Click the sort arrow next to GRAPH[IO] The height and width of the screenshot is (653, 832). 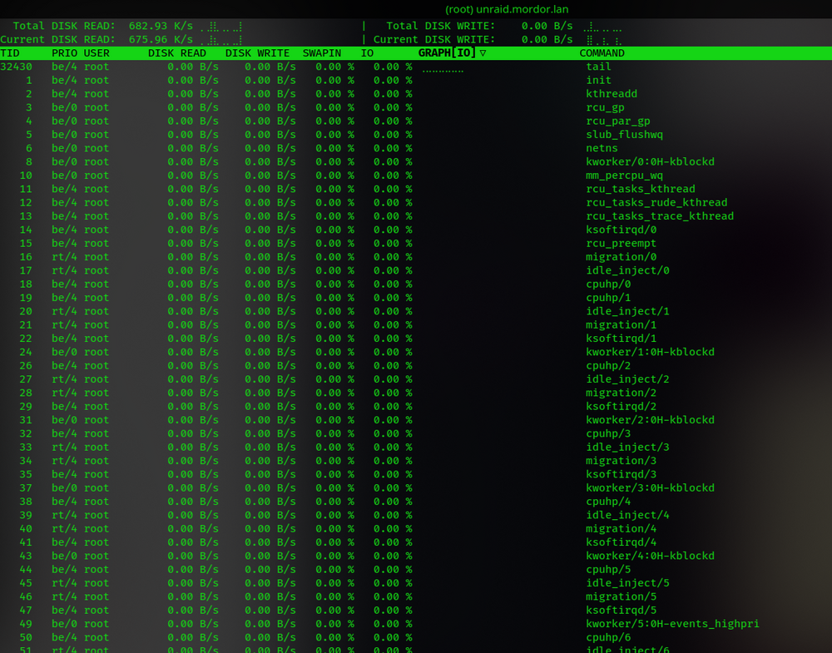(x=483, y=53)
